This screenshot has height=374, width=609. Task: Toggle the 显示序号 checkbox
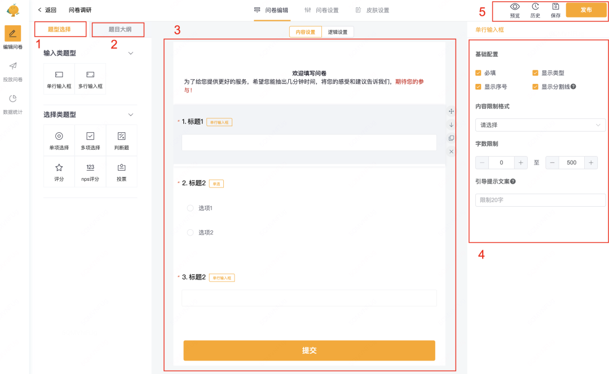(x=478, y=87)
